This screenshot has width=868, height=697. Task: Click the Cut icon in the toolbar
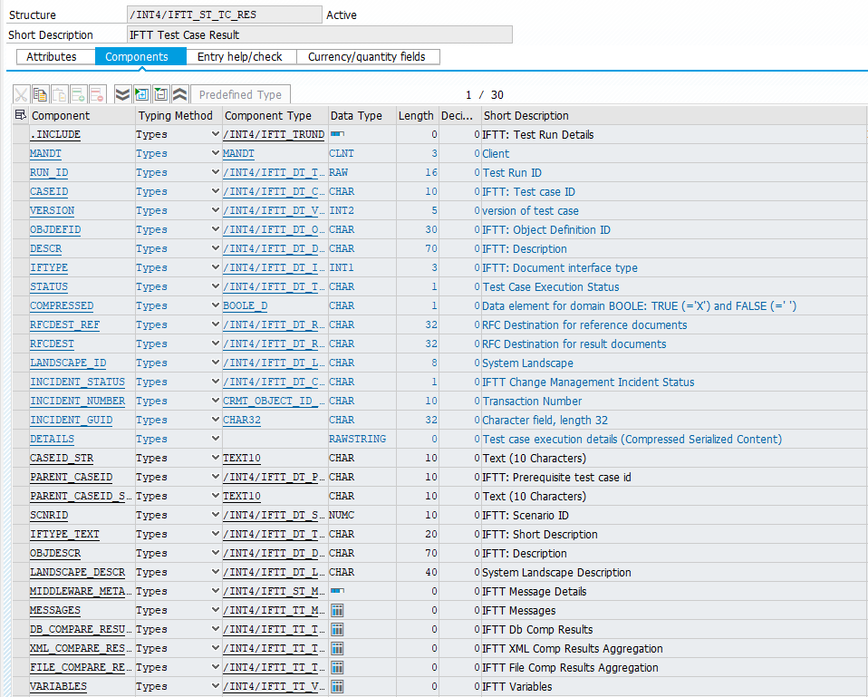[22, 94]
